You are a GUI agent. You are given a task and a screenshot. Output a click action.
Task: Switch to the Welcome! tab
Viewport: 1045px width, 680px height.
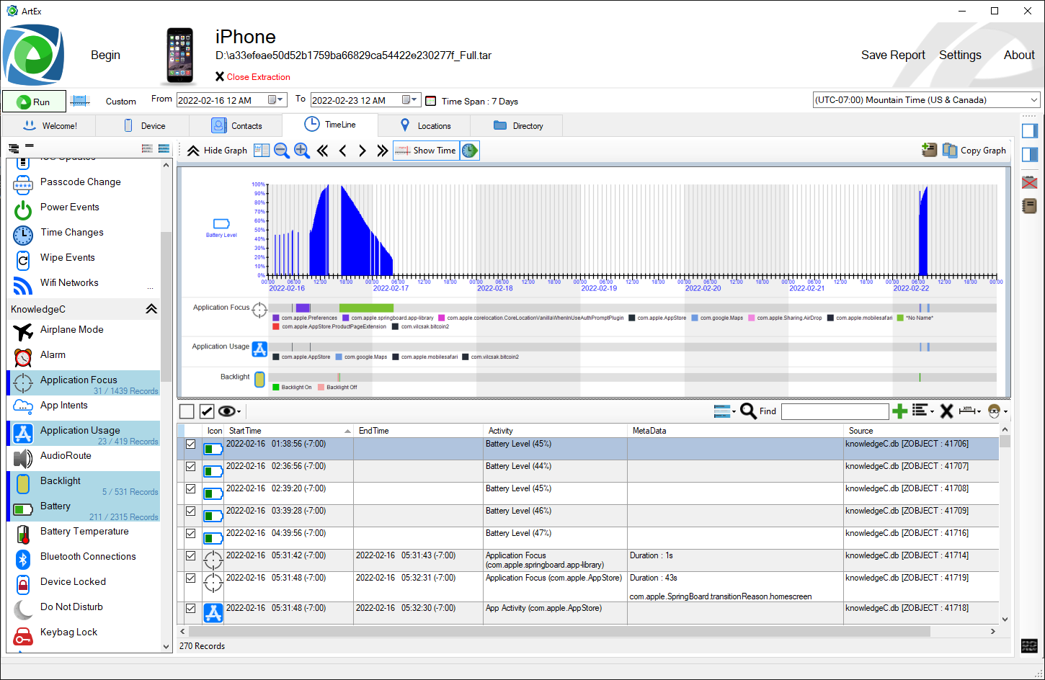pos(50,125)
